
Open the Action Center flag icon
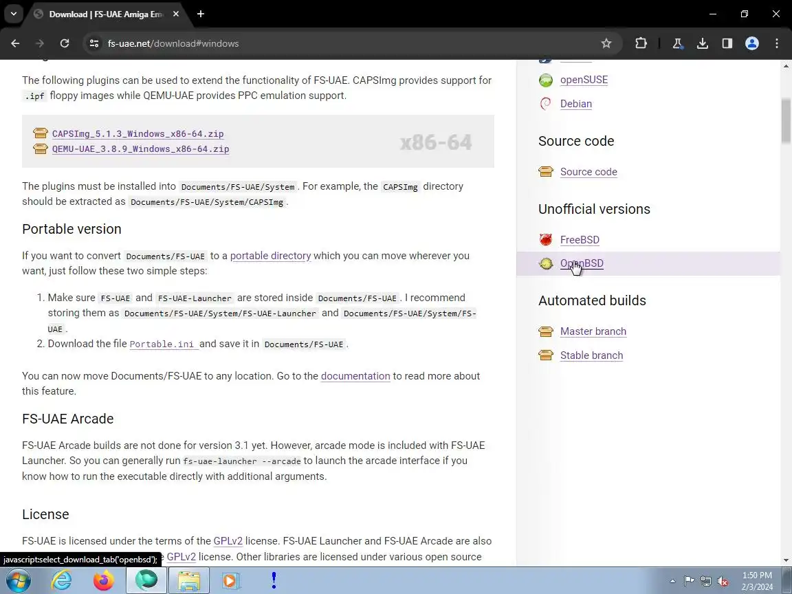click(x=689, y=581)
